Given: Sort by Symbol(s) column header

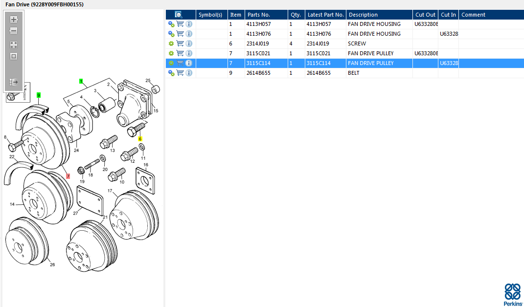Looking at the screenshot, I should [x=212, y=15].
